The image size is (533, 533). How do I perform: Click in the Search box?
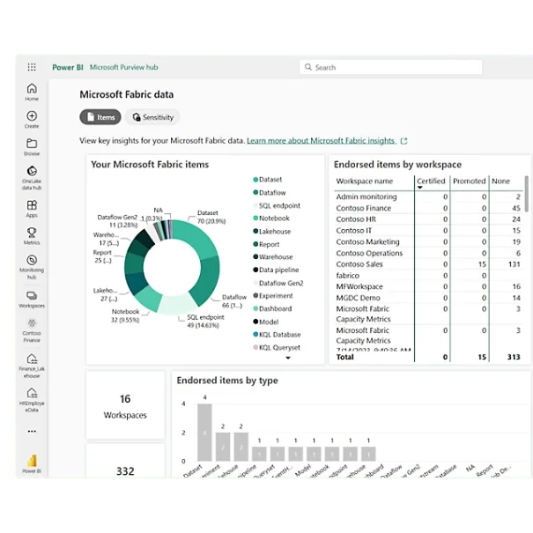point(390,67)
